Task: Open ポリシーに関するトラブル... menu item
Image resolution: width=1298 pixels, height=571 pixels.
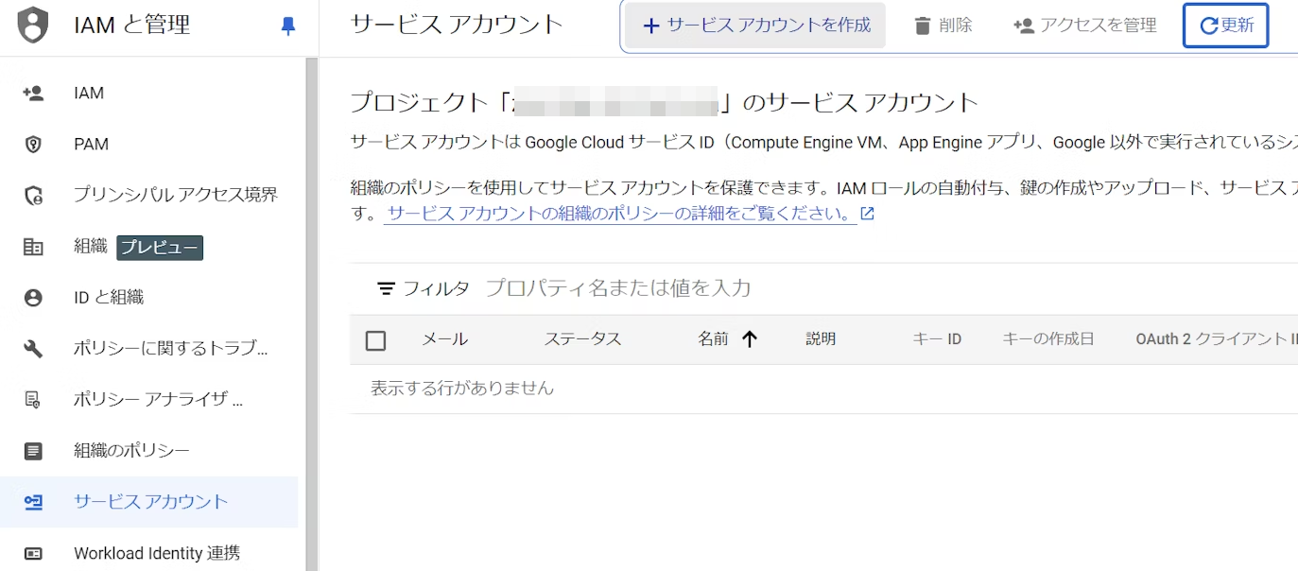Action: pyautogui.click(x=149, y=349)
